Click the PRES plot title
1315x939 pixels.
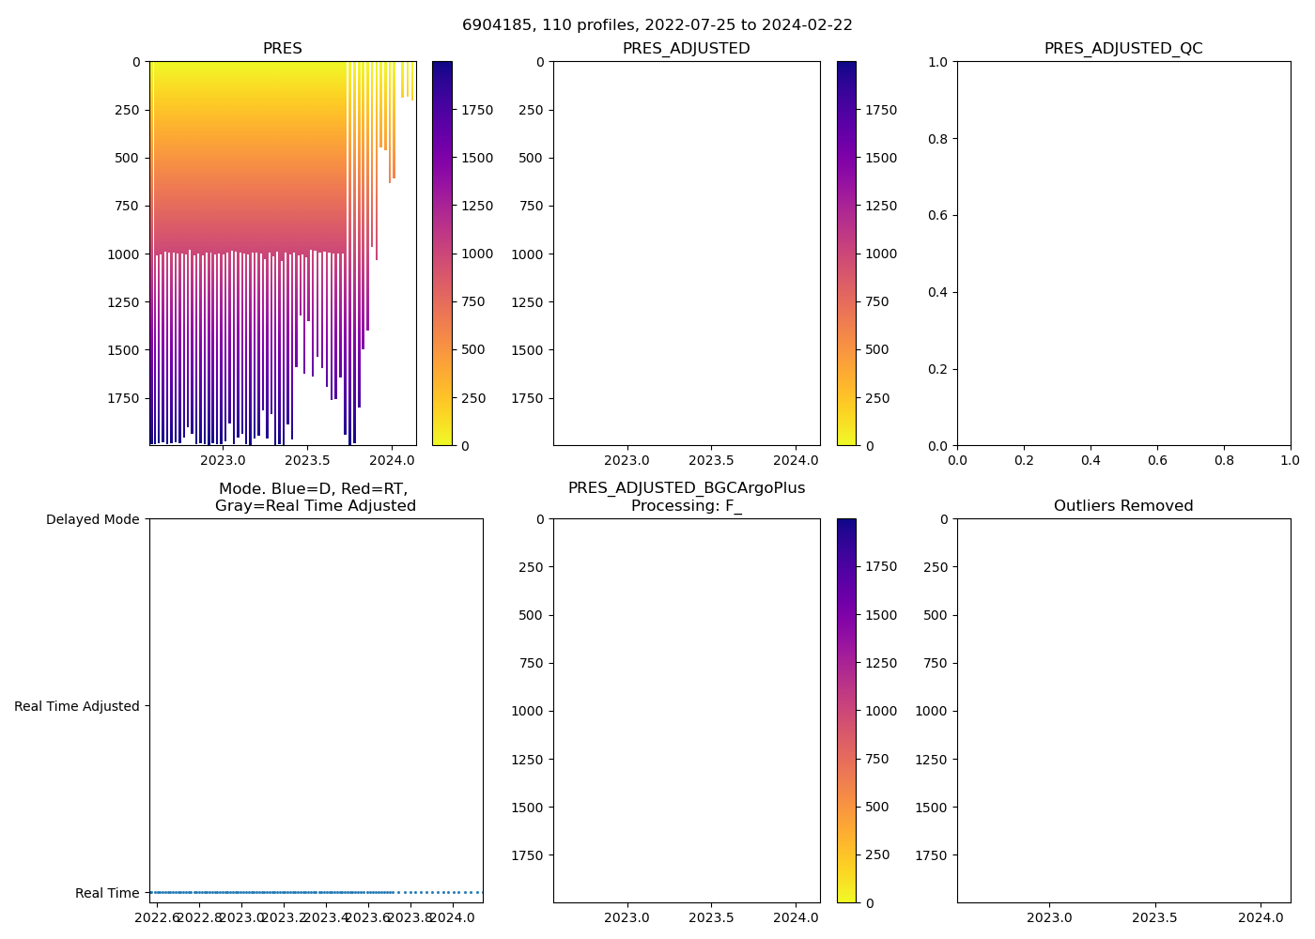pos(282,49)
